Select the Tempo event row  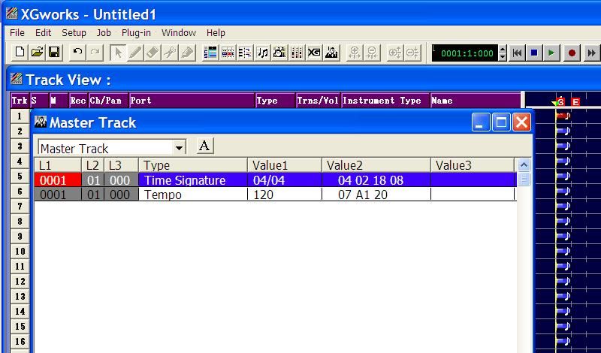[x=275, y=195]
